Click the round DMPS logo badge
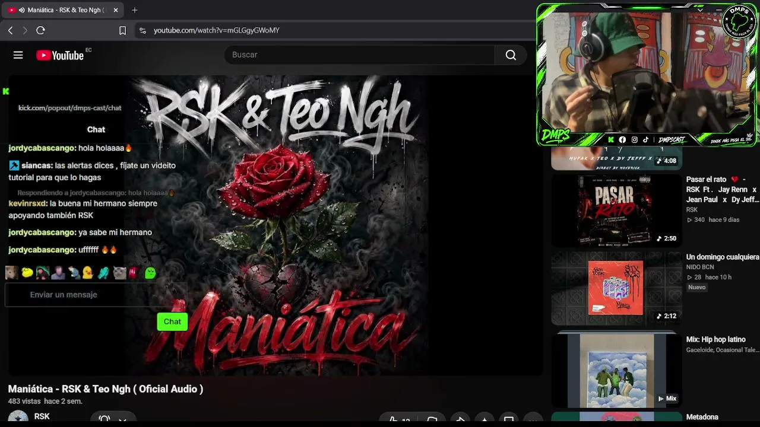The image size is (760, 427). coord(739,23)
